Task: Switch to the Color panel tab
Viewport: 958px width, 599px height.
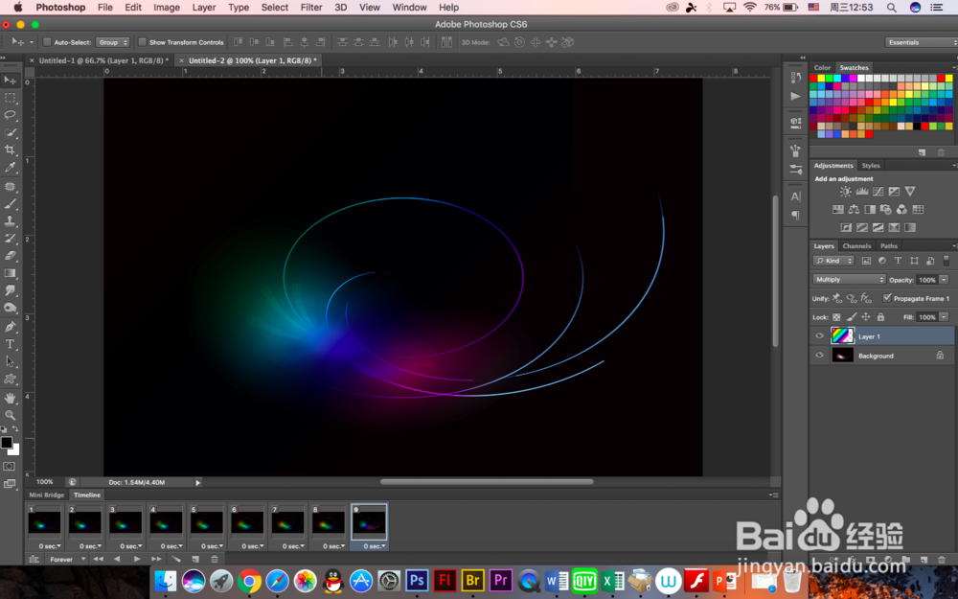Action: pos(822,68)
